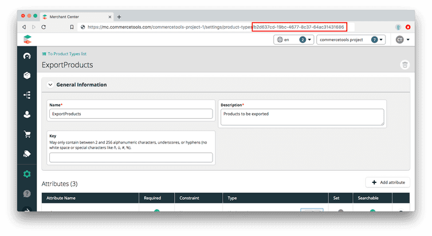Open the 'en' language dropdown
The image size is (432, 236).
(x=293, y=40)
